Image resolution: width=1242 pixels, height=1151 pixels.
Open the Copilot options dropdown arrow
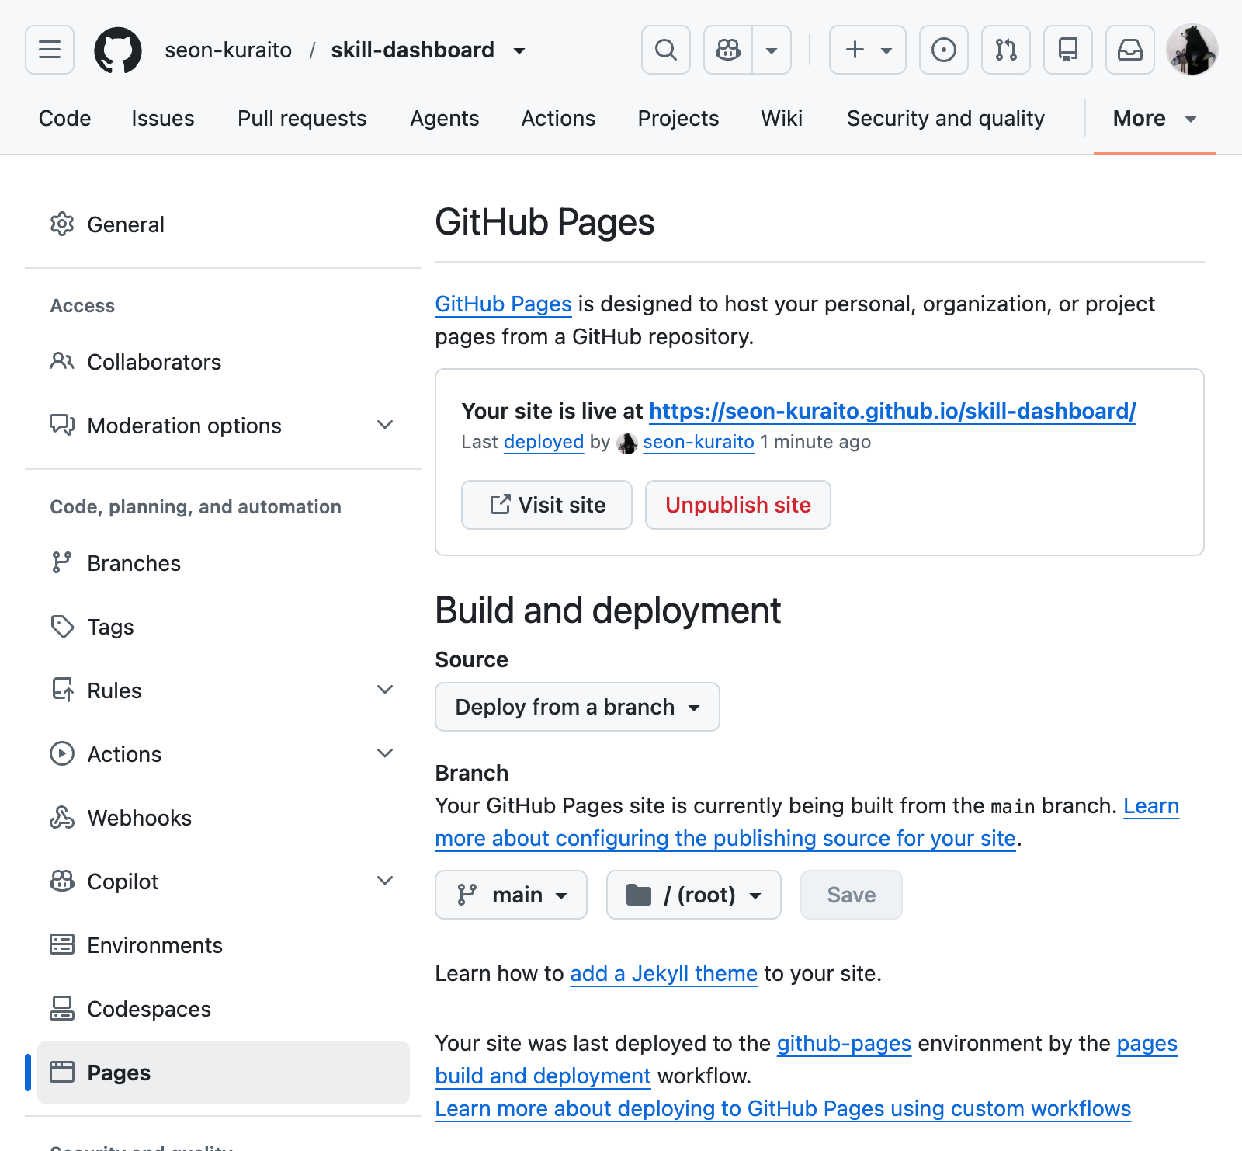[x=772, y=50]
